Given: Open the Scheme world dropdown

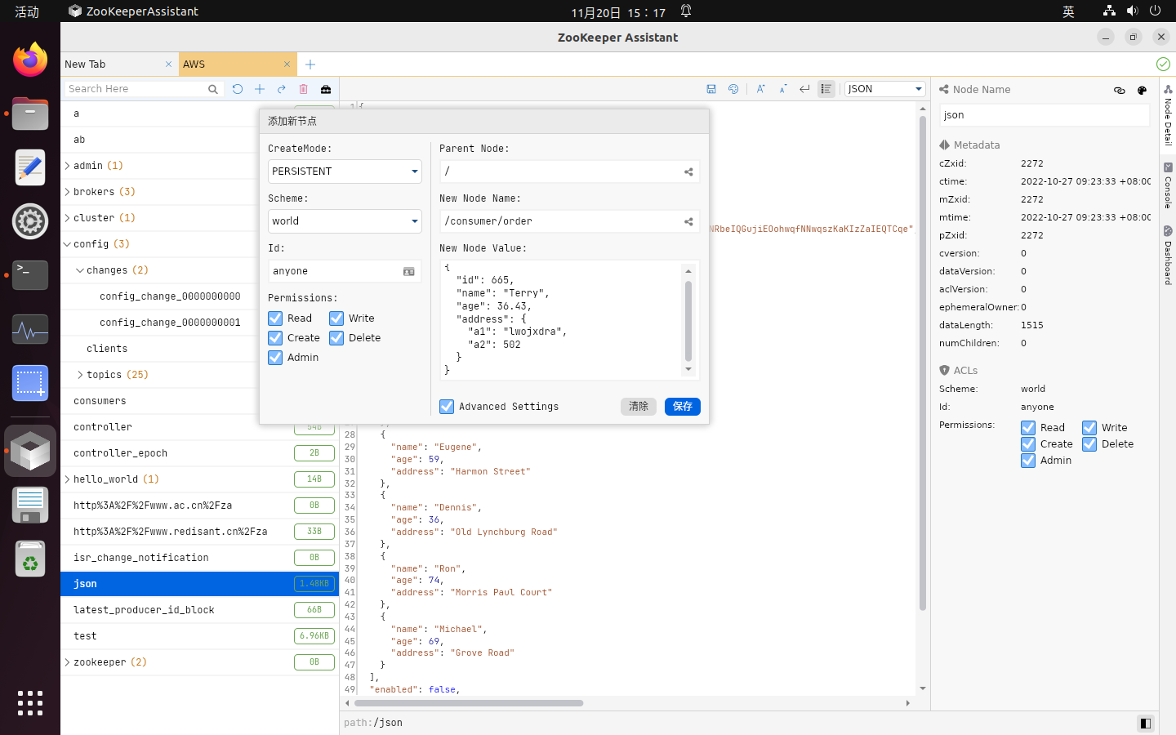Looking at the screenshot, I should 345,221.
